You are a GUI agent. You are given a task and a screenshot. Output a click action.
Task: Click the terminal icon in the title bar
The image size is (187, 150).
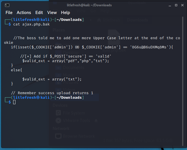7,5
